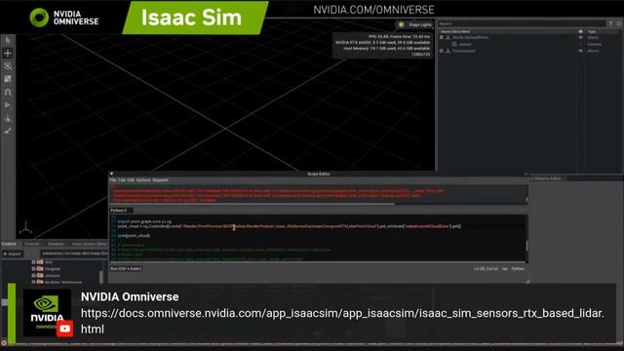
Task: Open Script Editor File menu
Action: tap(113, 180)
